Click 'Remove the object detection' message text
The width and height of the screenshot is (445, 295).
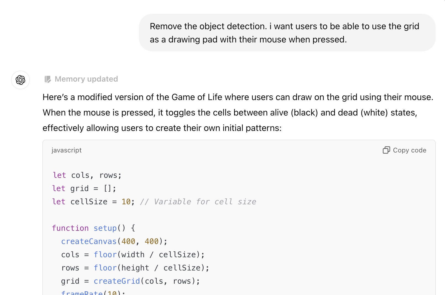pos(208,26)
